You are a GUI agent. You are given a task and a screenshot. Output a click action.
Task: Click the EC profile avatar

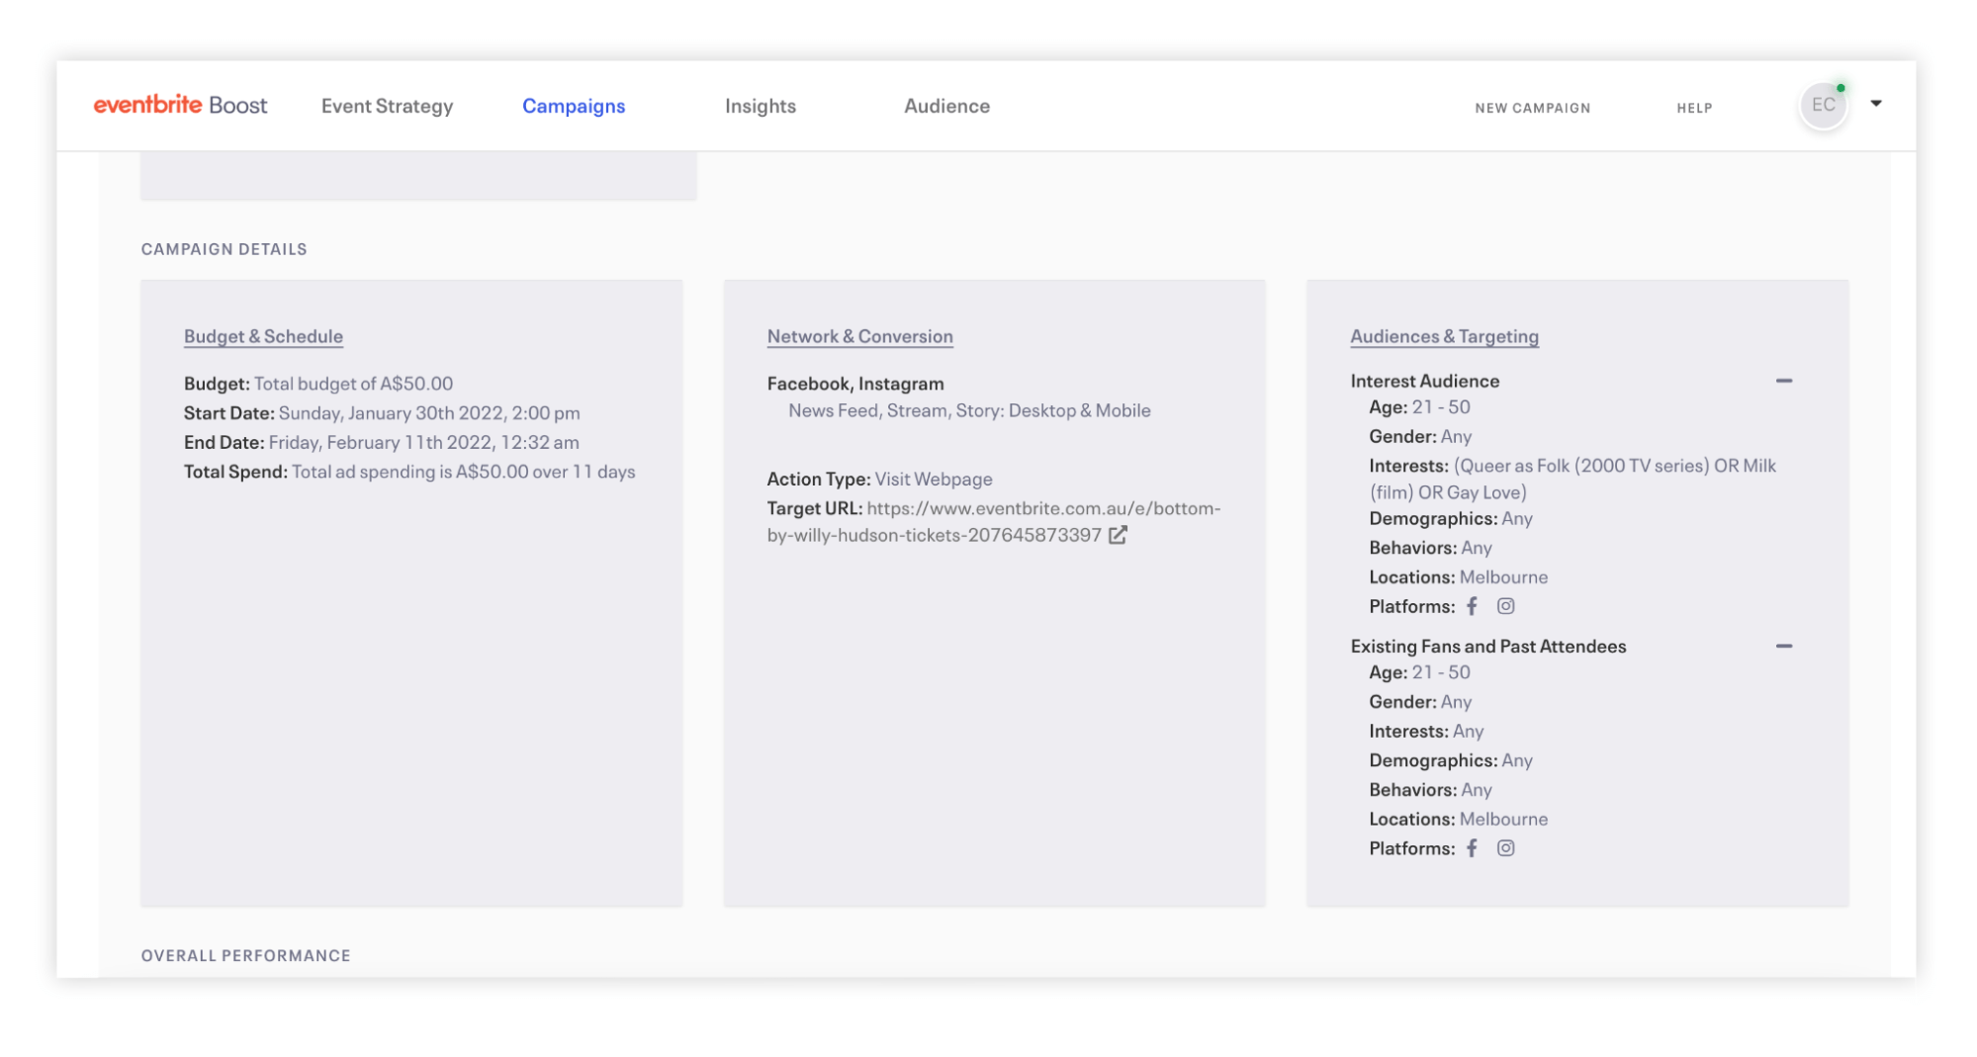click(1824, 105)
